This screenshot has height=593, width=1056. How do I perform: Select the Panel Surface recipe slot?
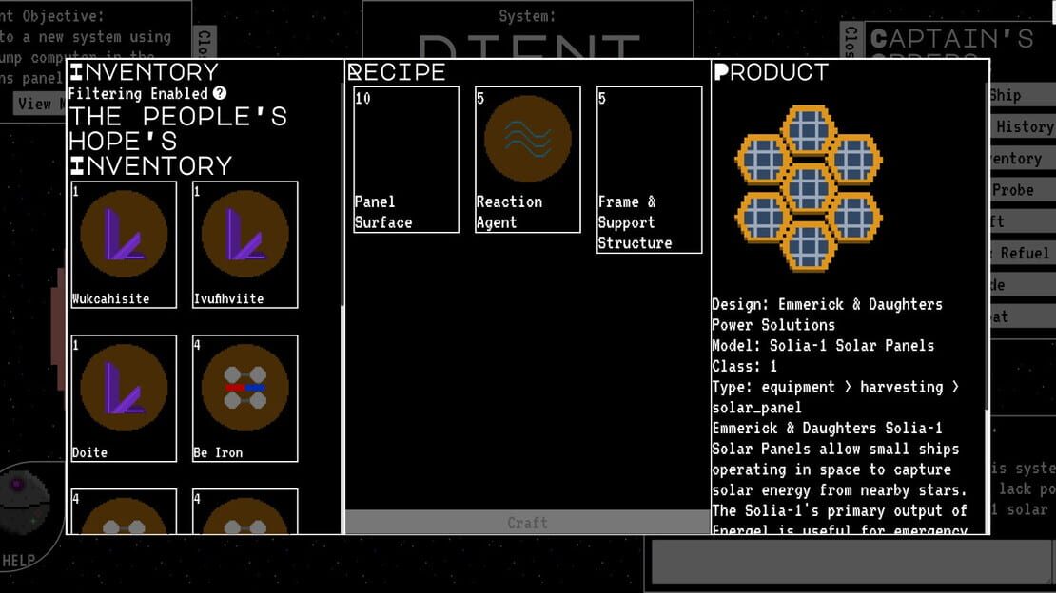406,160
